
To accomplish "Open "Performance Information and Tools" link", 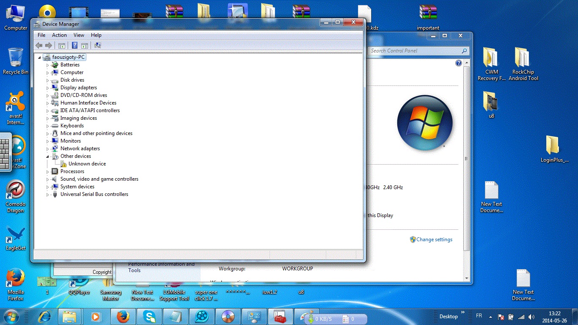I will point(161,267).
